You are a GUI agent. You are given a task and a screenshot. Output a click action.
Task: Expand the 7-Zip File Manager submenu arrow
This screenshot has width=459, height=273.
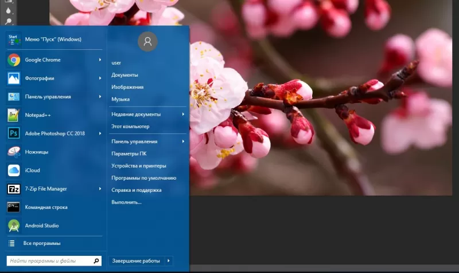(100, 189)
